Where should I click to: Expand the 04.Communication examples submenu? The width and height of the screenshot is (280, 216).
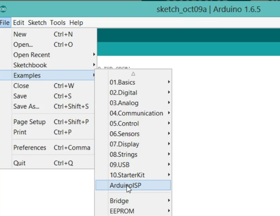tap(136, 113)
